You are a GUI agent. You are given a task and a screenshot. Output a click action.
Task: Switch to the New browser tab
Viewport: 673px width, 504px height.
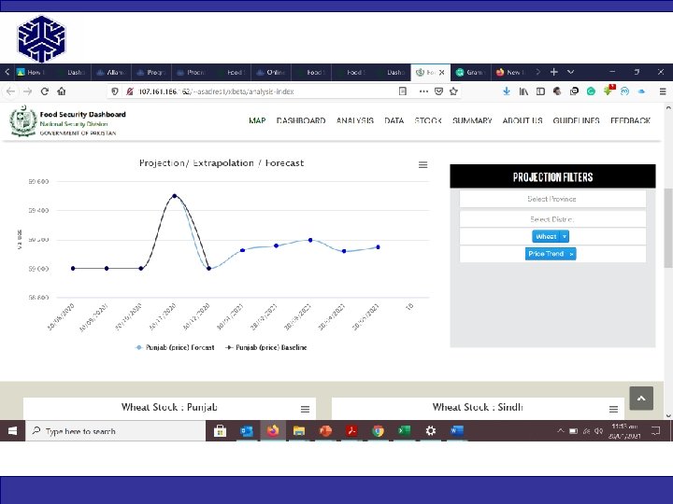coord(510,72)
